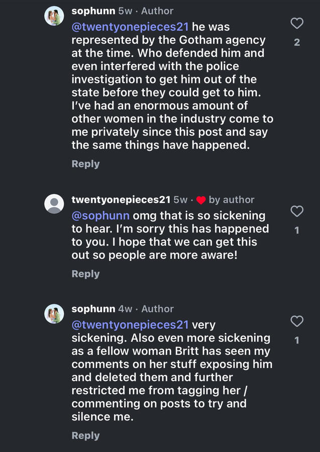
Task: Tap the @twentyonepieces21 mention in the Gotham comment
Action: [x=130, y=27]
